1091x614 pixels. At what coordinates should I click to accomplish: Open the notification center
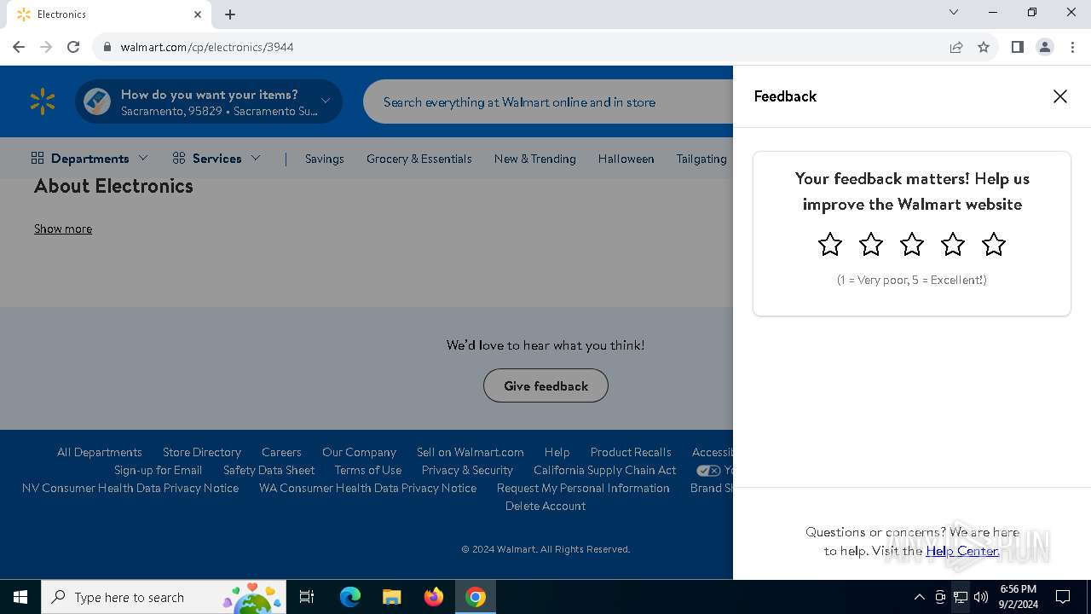pos(1063,597)
